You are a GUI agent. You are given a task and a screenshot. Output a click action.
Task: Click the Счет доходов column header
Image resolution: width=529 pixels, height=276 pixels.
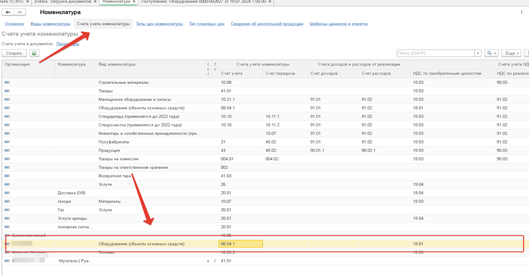pos(334,73)
